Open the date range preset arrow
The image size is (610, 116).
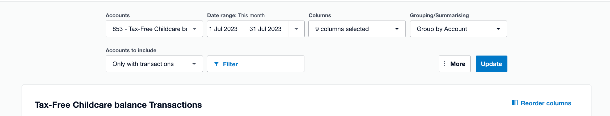coord(296,29)
